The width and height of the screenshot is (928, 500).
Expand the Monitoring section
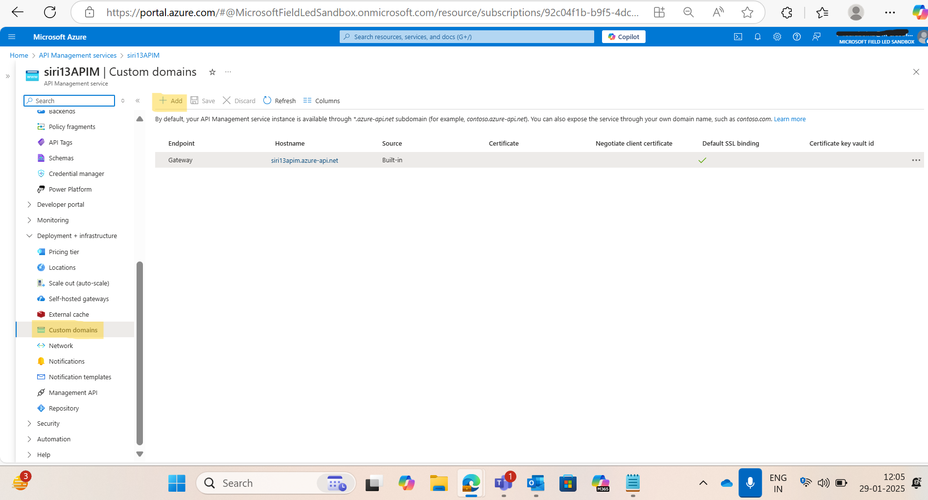[x=52, y=220]
